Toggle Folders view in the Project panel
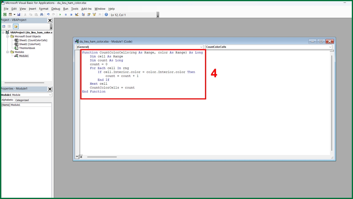 (x=16, y=27)
